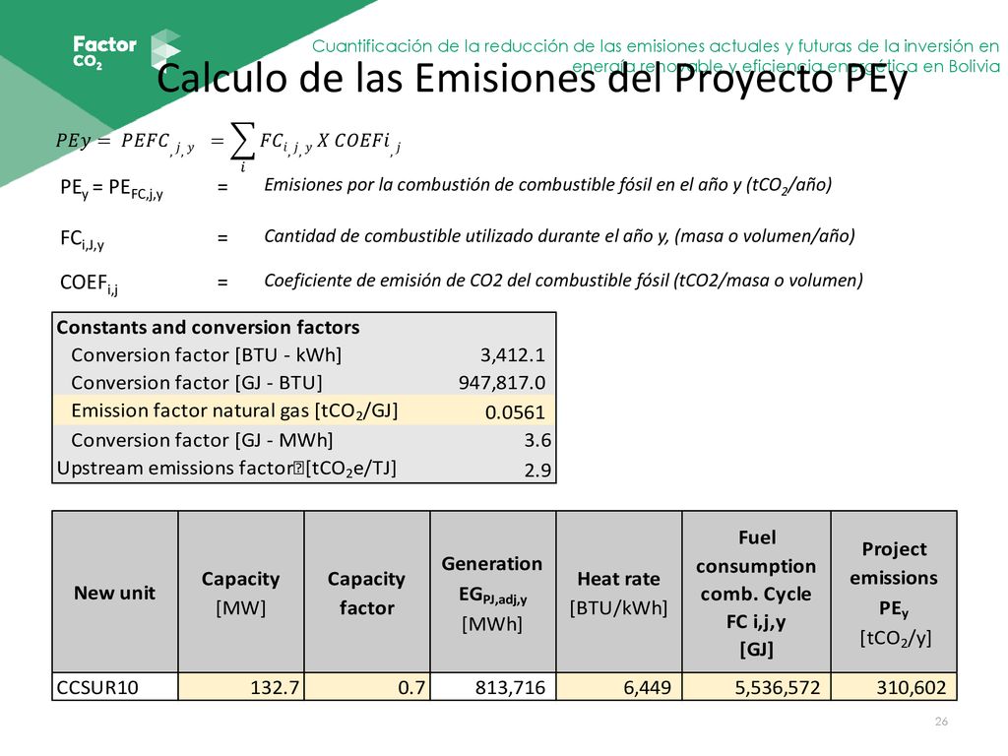Image resolution: width=1008 pixels, height=756 pixels.
Task: Click the 'New unit' column header
Action: point(114,593)
